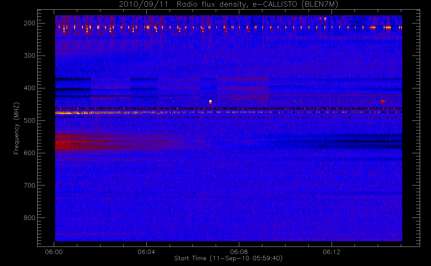Click the 'Start Time (11-Sep-10 05:59:40)' label
The width and height of the screenshot is (431, 266).
pos(228,258)
